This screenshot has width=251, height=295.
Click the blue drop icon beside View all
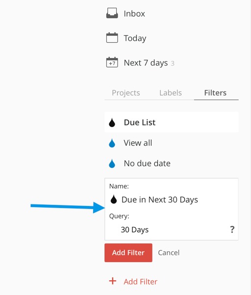112,143
